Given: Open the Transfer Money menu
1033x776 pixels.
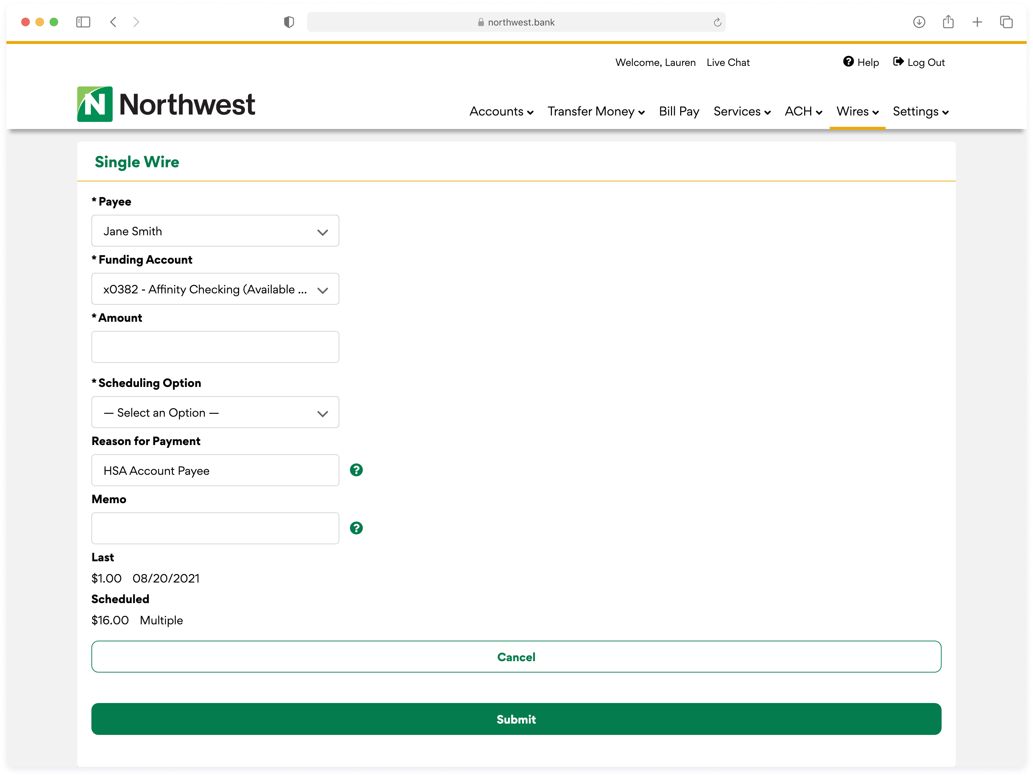Looking at the screenshot, I should [x=596, y=112].
